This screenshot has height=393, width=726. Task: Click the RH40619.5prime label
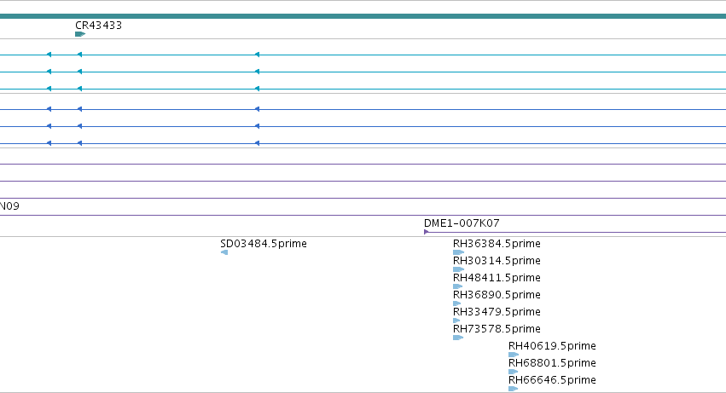(552, 346)
